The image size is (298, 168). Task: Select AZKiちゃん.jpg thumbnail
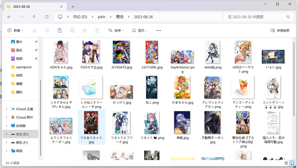point(61,52)
